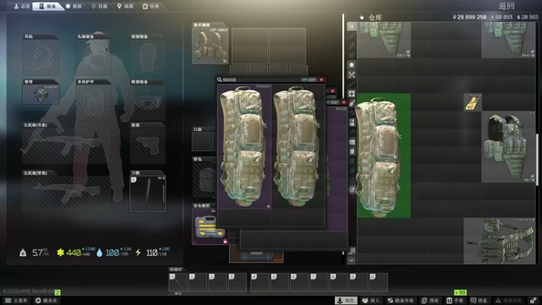Filter stash with the medical cross icon
The width and height of the screenshot is (542, 305).
[x=352, y=94]
